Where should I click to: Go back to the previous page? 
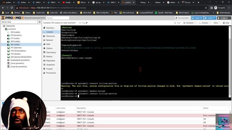pyautogui.click(x=3, y=8)
